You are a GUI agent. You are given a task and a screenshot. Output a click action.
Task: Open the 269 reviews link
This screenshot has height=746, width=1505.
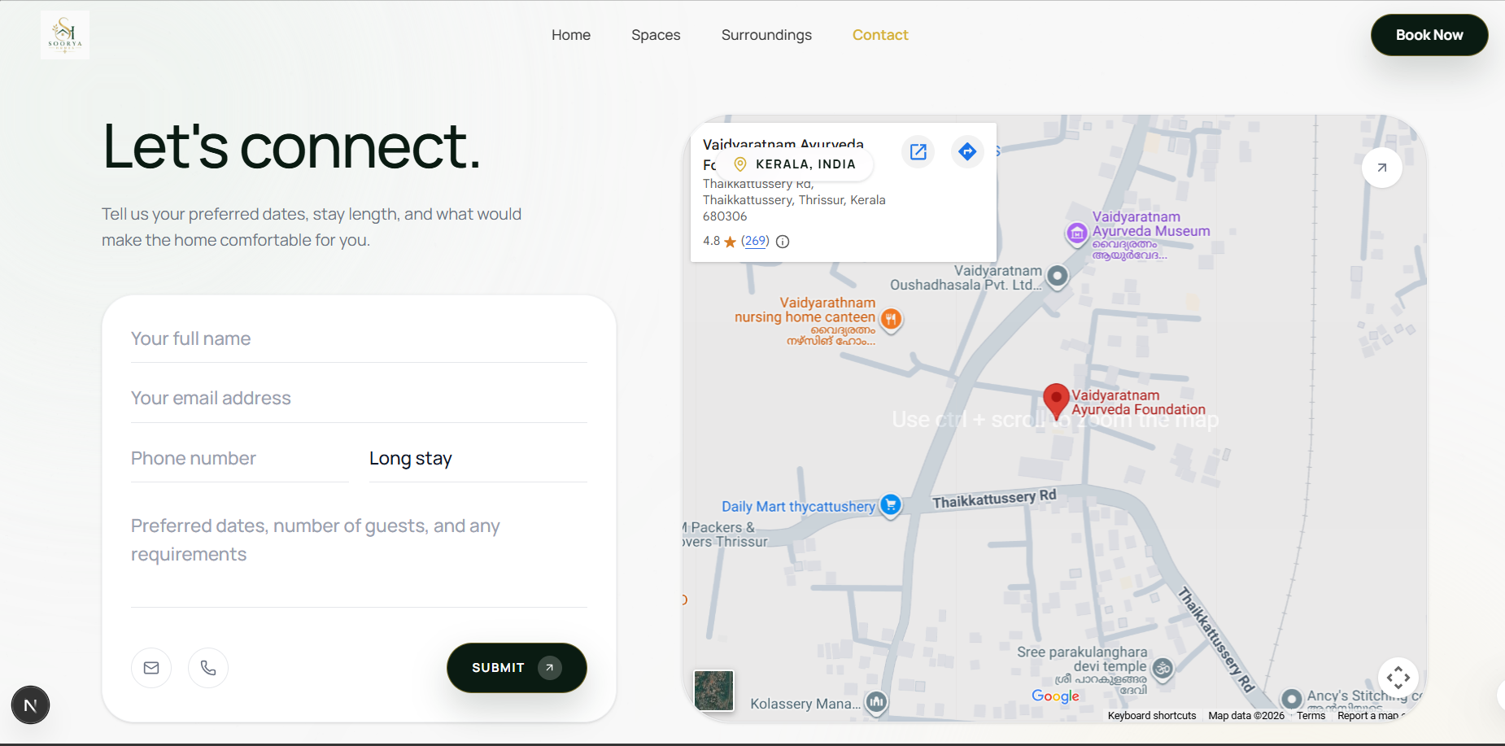point(755,241)
